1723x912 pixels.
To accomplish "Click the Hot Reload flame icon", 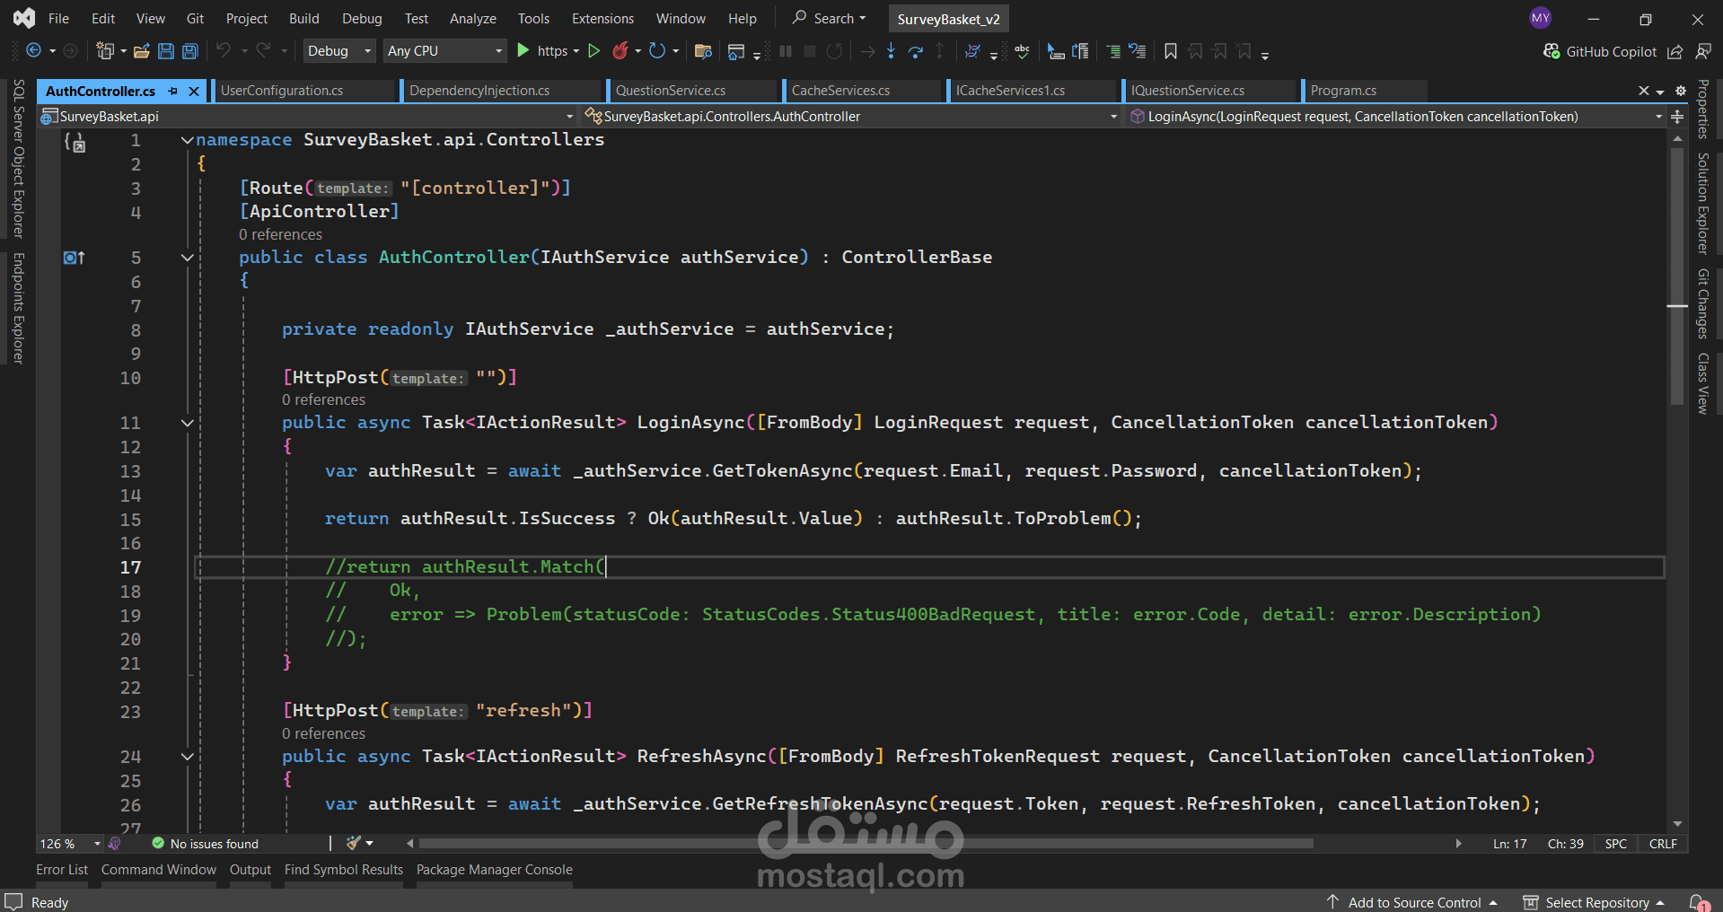I will tap(620, 51).
